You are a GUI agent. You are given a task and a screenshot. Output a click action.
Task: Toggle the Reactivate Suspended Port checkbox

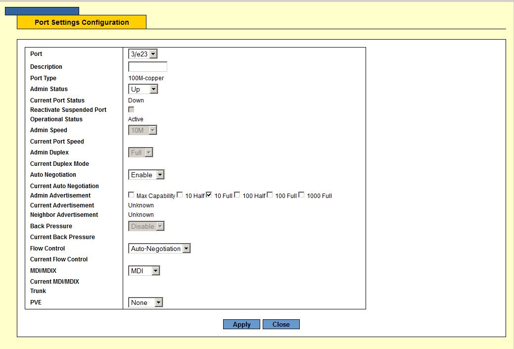point(131,109)
